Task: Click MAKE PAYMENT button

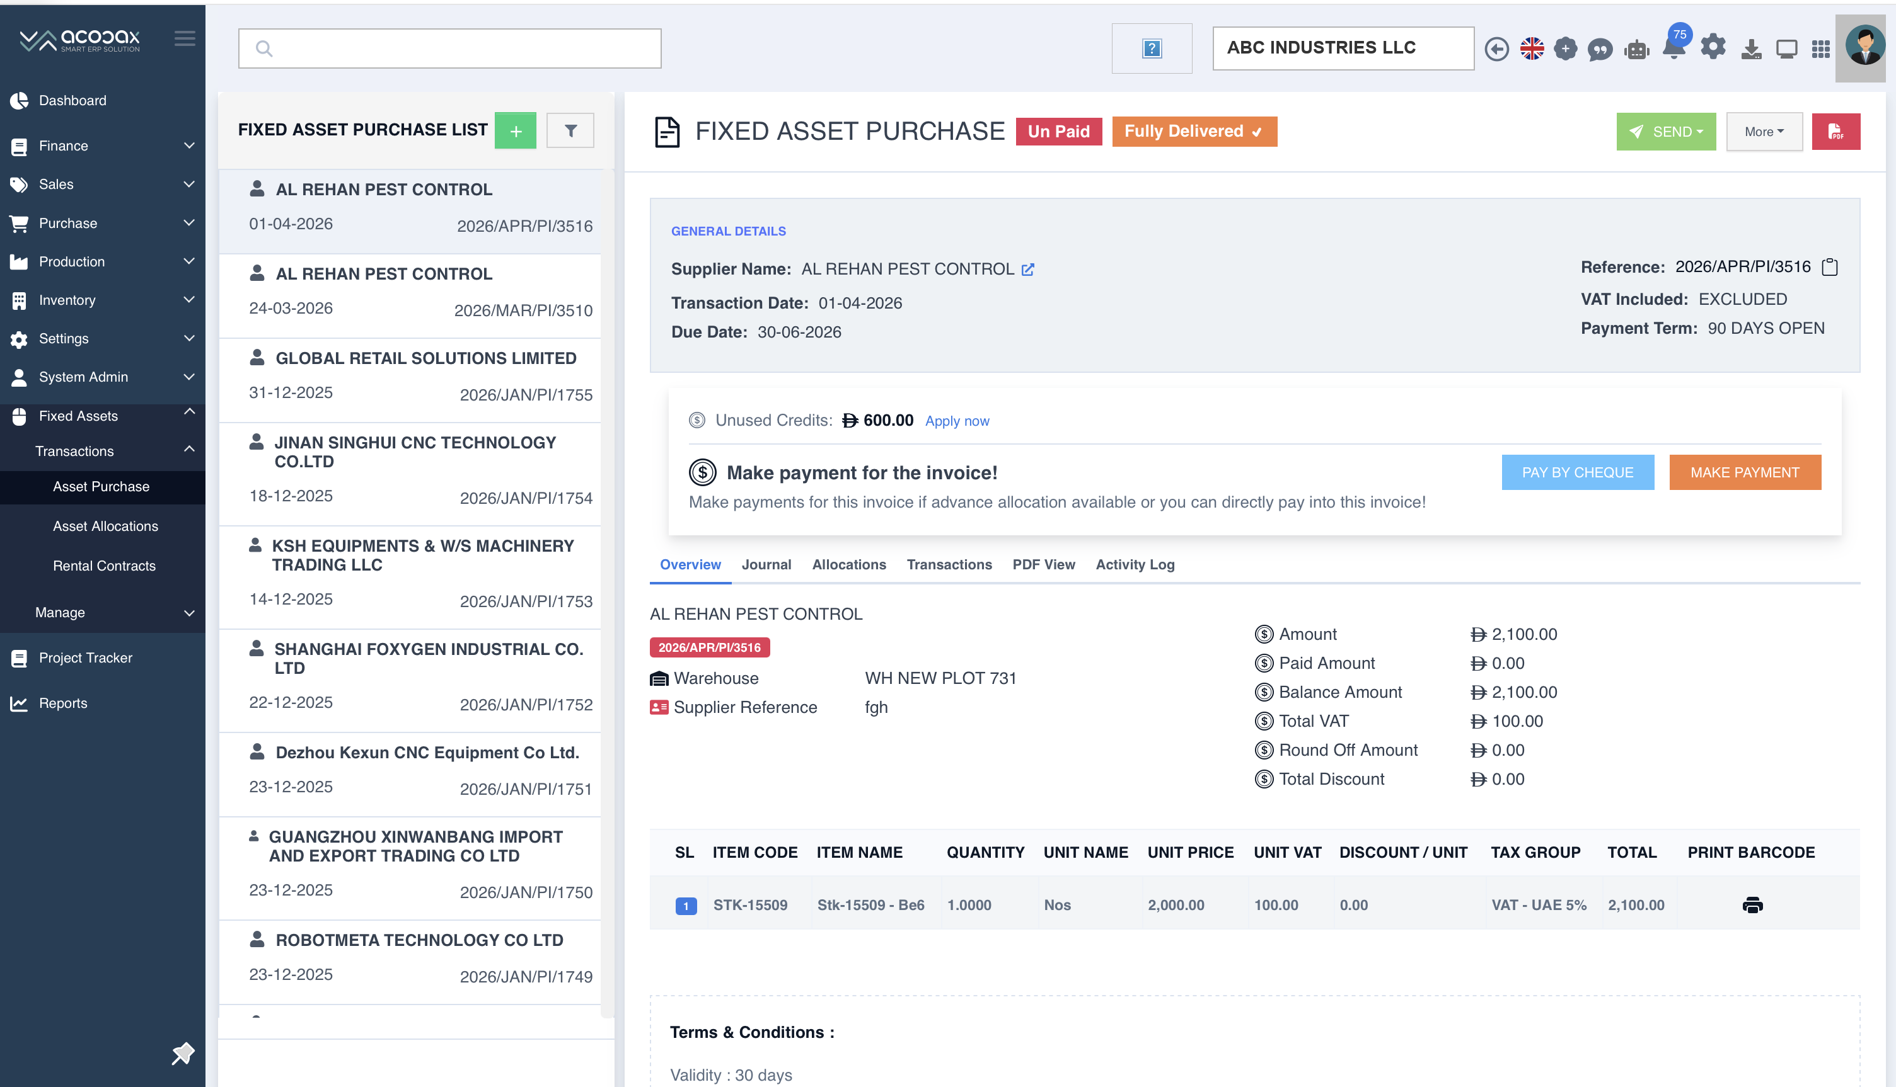Action: [1744, 472]
